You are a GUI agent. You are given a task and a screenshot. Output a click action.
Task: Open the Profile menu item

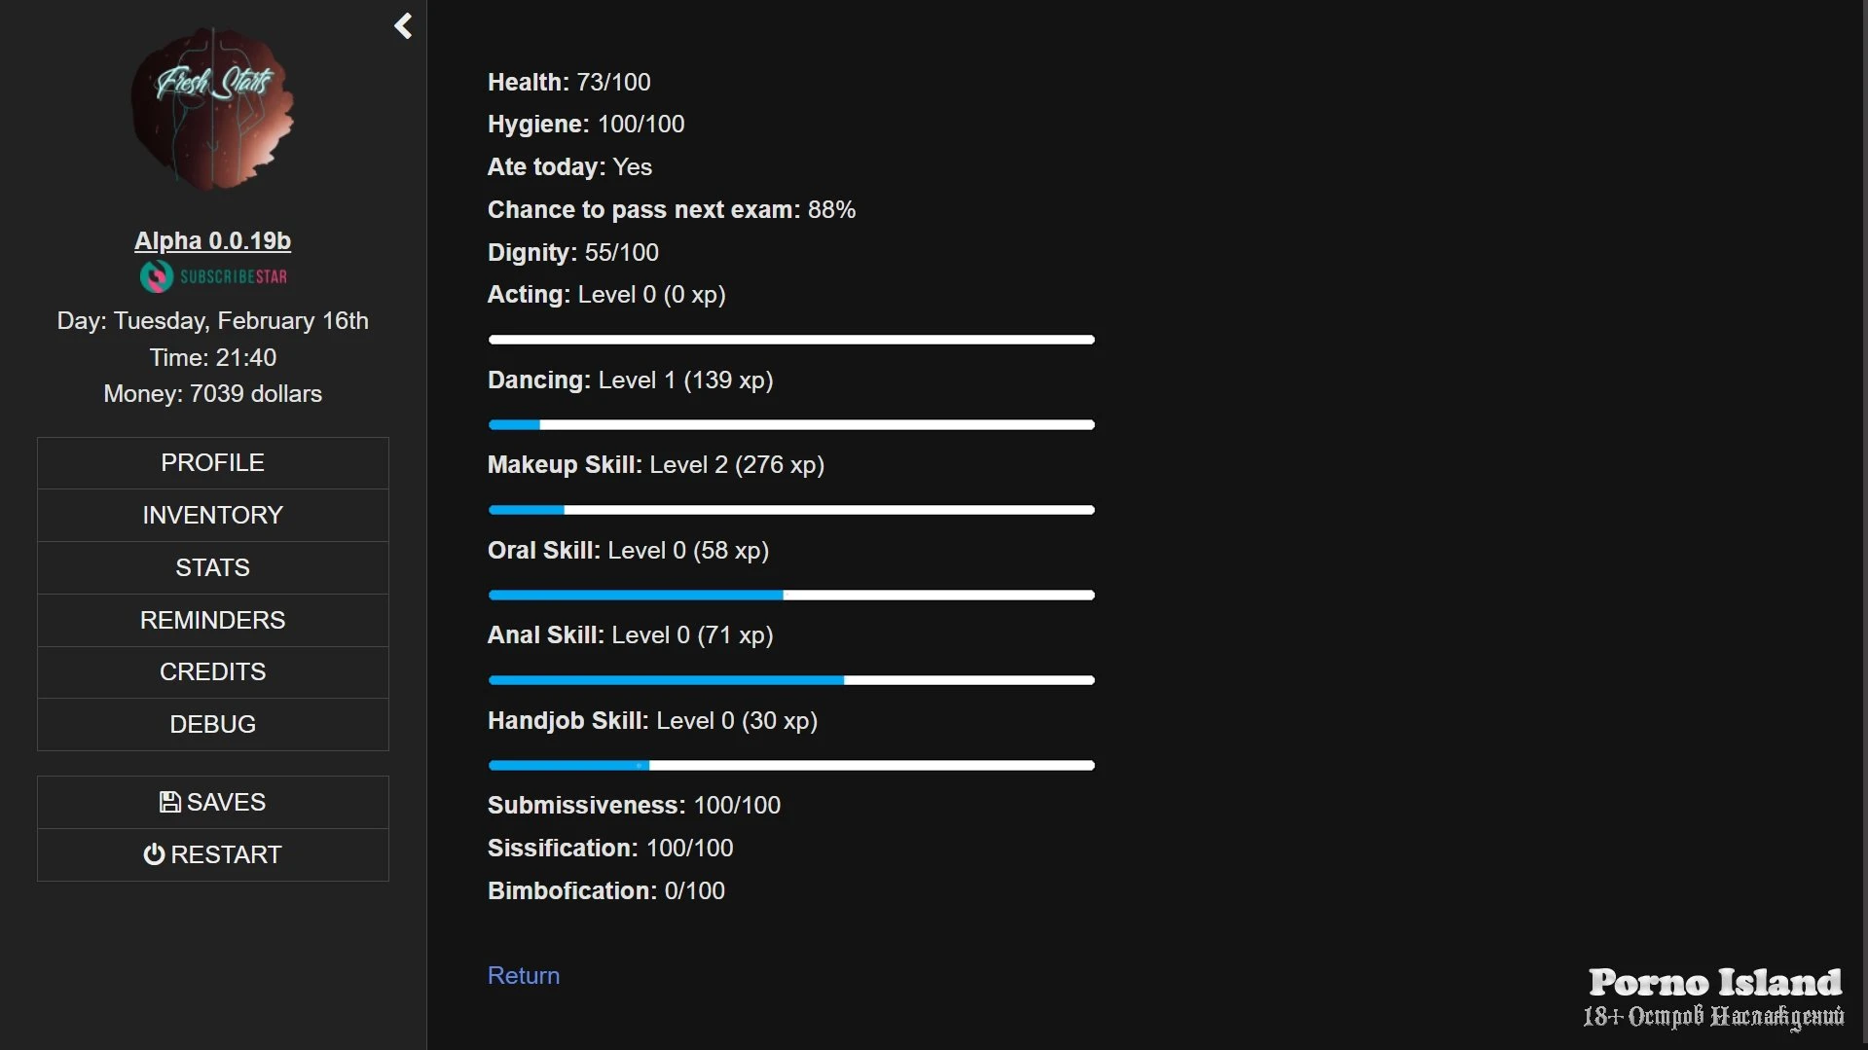[212, 463]
